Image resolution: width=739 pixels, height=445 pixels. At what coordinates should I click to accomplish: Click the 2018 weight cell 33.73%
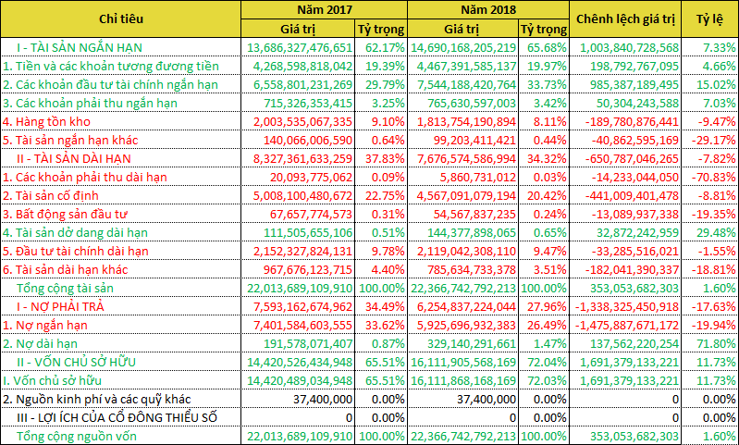[548, 85]
